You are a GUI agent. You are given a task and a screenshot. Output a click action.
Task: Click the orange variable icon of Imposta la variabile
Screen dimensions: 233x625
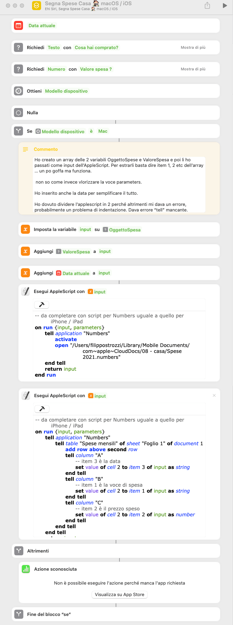click(25, 229)
